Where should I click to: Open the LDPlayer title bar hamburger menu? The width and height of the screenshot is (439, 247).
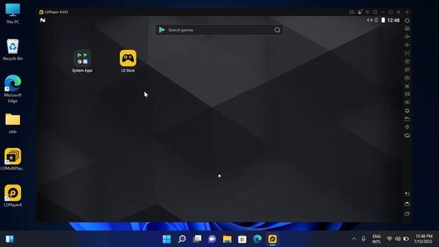click(x=368, y=12)
